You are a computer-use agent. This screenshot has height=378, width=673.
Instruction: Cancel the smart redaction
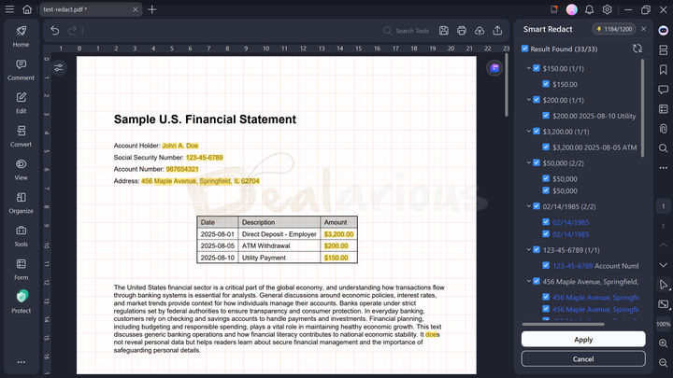583,358
